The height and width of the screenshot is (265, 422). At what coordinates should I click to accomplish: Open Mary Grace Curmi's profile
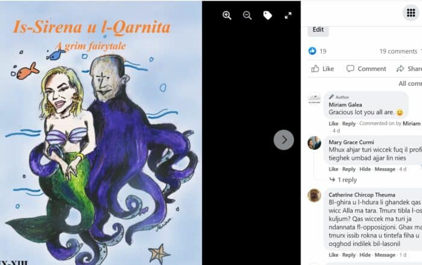pos(351,142)
